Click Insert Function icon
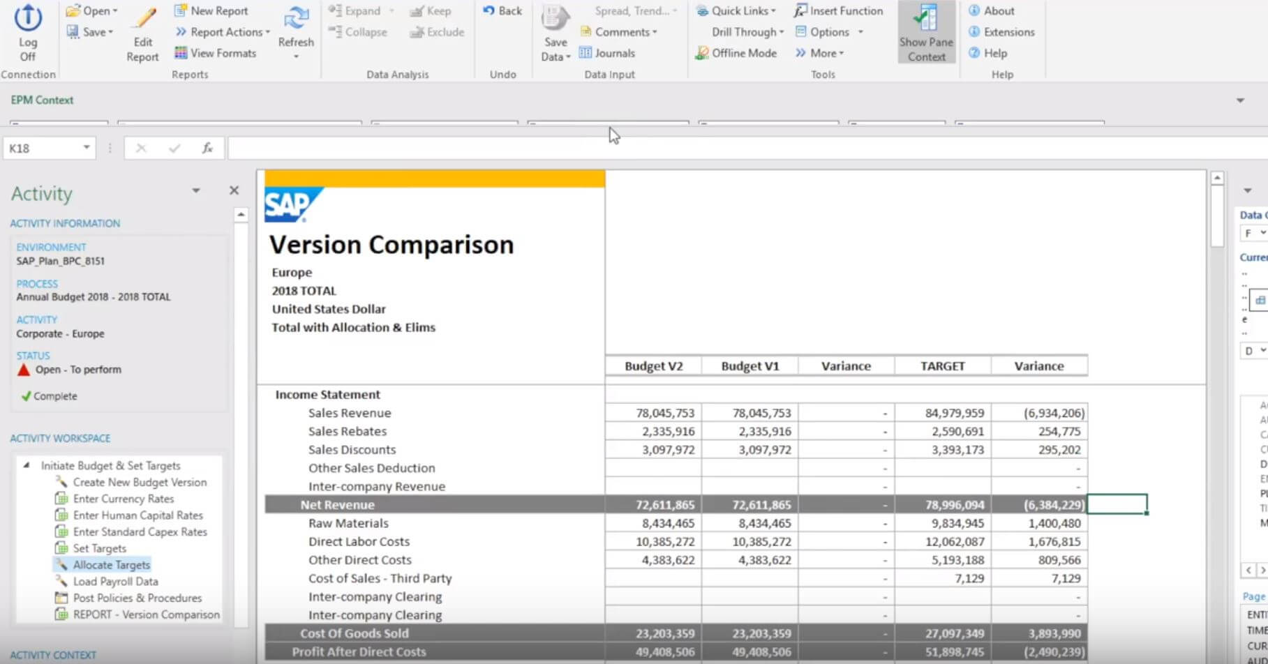The image size is (1268, 664). 800,11
